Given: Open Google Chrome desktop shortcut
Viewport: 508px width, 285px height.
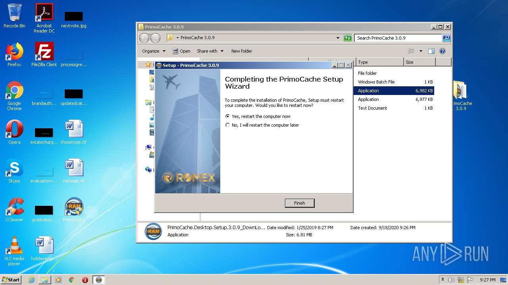Looking at the screenshot, I should click(14, 96).
